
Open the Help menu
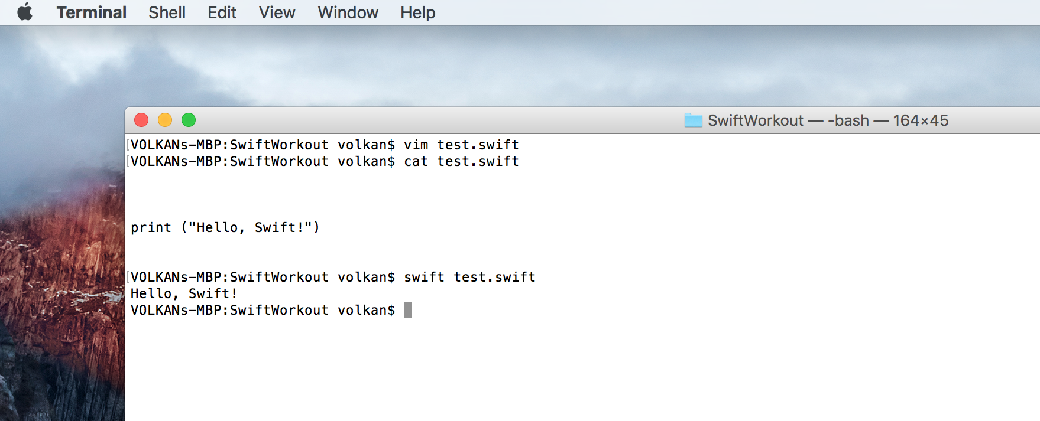click(x=417, y=12)
